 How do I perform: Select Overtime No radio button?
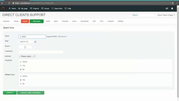[x=21, y=70]
